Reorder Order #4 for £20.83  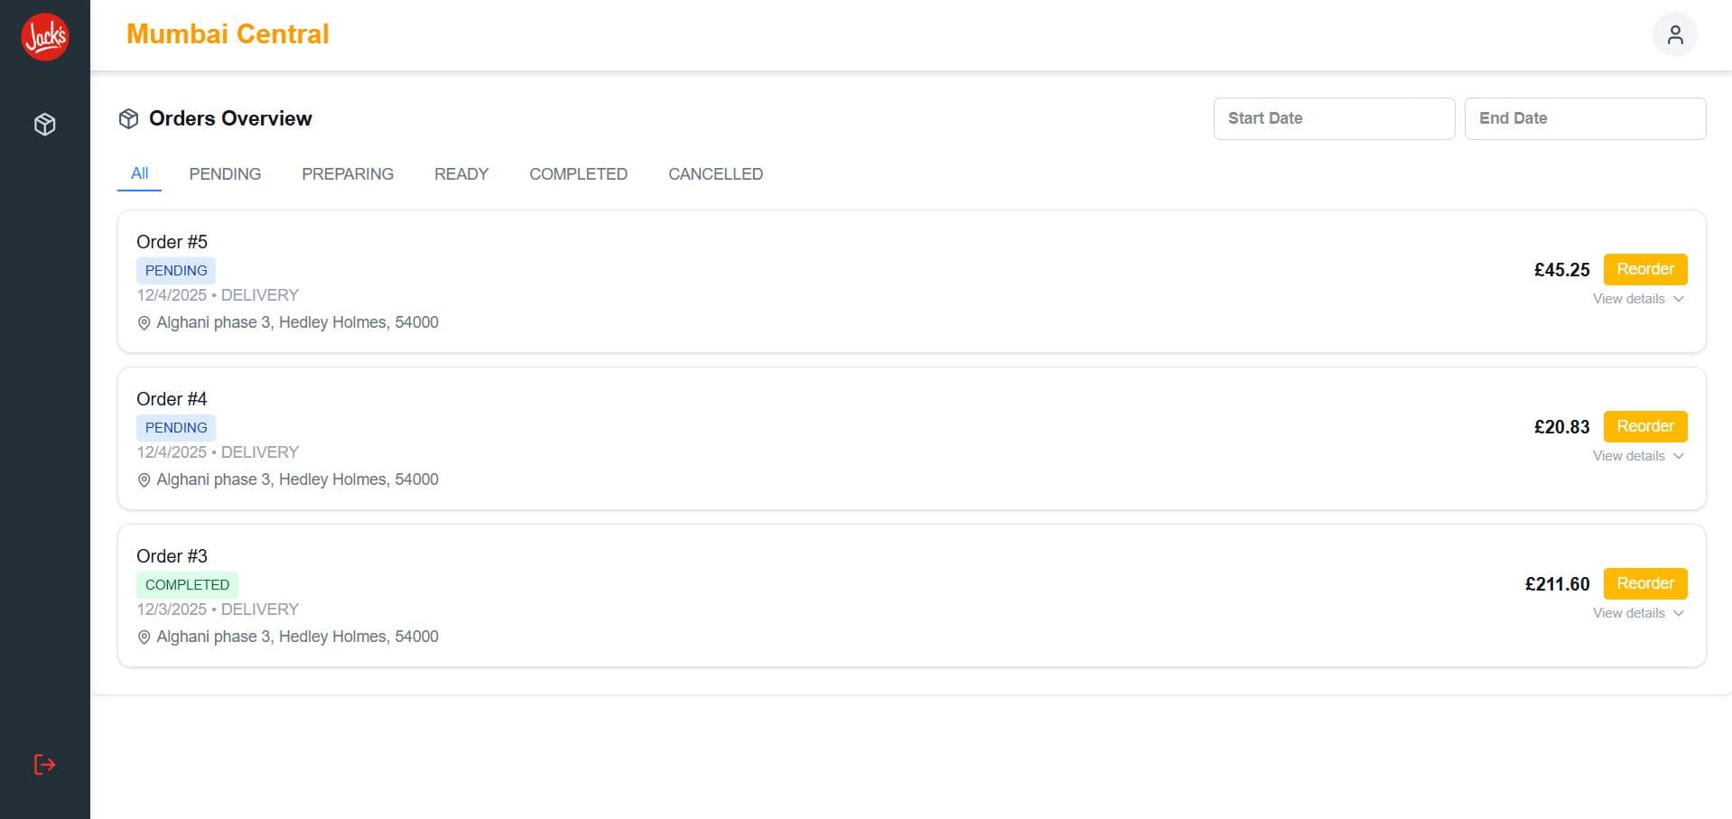click(x=1645, y=426)
